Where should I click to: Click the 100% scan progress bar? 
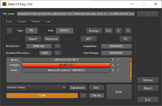[x=42, y=96]
